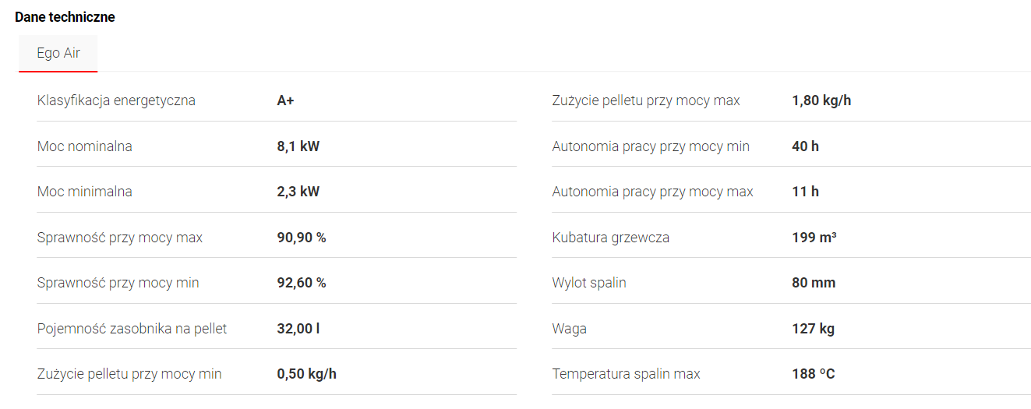Select the 11 h autonomy value
This screenshot has height=409, width=1031.
pyautogui.click(x=805, y=192)
